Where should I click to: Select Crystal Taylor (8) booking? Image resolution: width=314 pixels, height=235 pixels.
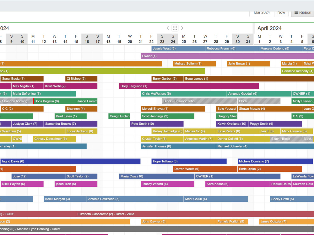(x=162, y=139)
